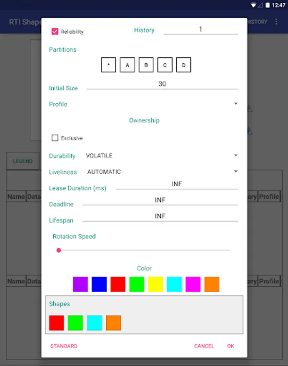Image resolution: width=288 pixels, height=366 pixels.
Task: Click the cellular signal status icon
Action: coord(260,5)
